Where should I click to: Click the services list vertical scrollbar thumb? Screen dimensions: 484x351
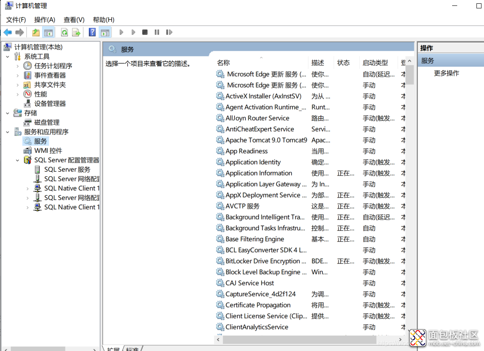(409, 75)
